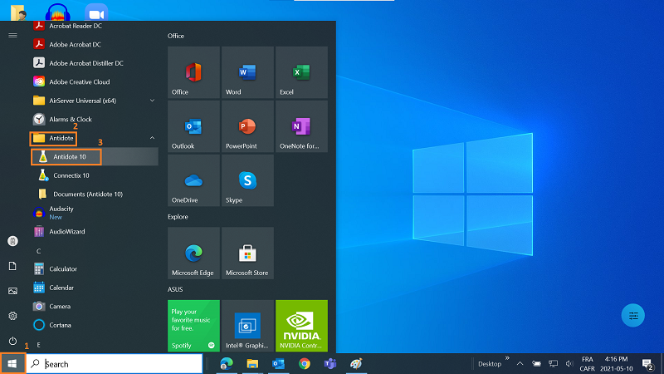Viewport: 664px width, 374px height.
Task: Launch Excel from the Office tiles
Action: (x=301, y=72)
